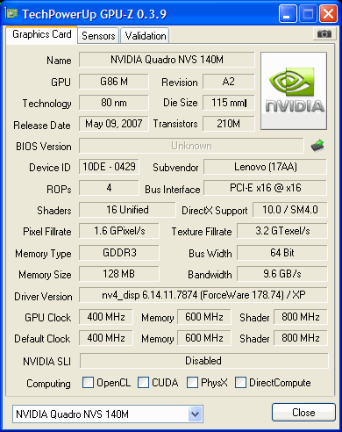Image resolution: width=342 pixels, height=432 pixels.
Task: Enable the OpenCL checkbox
Action: coord(88,382)
